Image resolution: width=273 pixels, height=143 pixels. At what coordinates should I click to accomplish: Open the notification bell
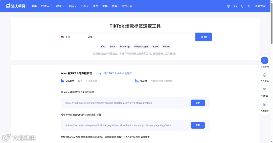[x=249, y=6]
